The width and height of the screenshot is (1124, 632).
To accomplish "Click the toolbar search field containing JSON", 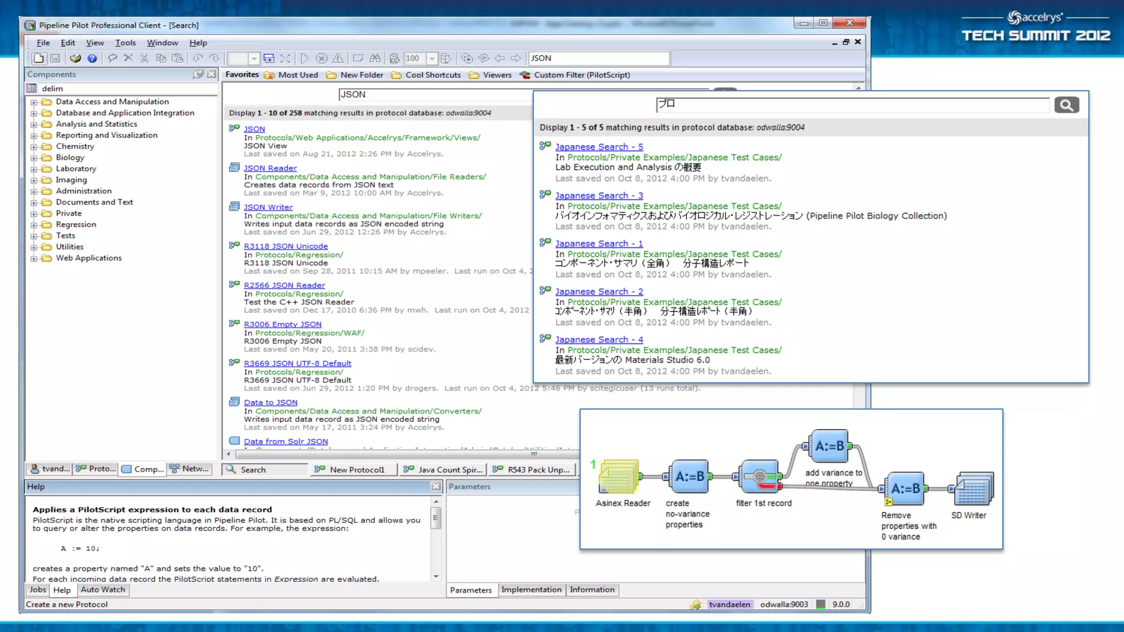I will tap(598, 58).
